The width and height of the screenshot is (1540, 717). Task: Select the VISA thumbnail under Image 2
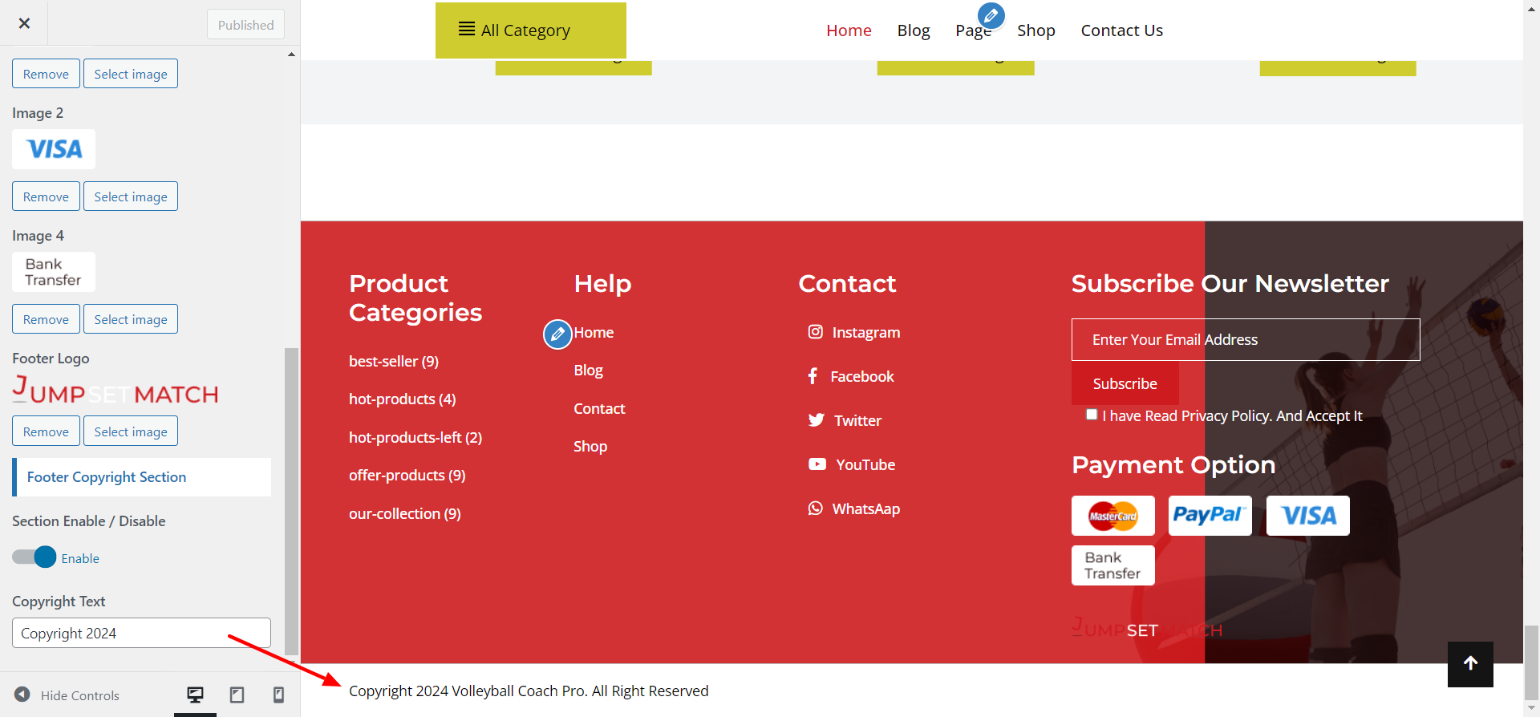click(54, 149)
